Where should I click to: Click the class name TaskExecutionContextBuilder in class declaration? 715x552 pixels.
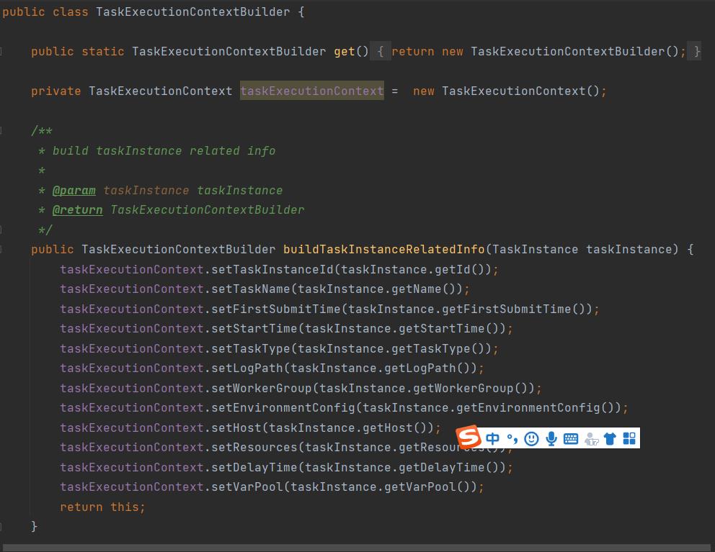coord(193,12)
